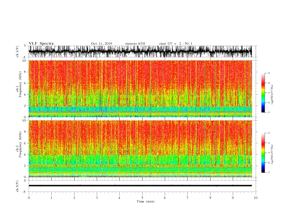The image size is (288, 222).
Task: Click the "4" kHz tick of ch.2 spectrogram
Action: coord(25,155)
